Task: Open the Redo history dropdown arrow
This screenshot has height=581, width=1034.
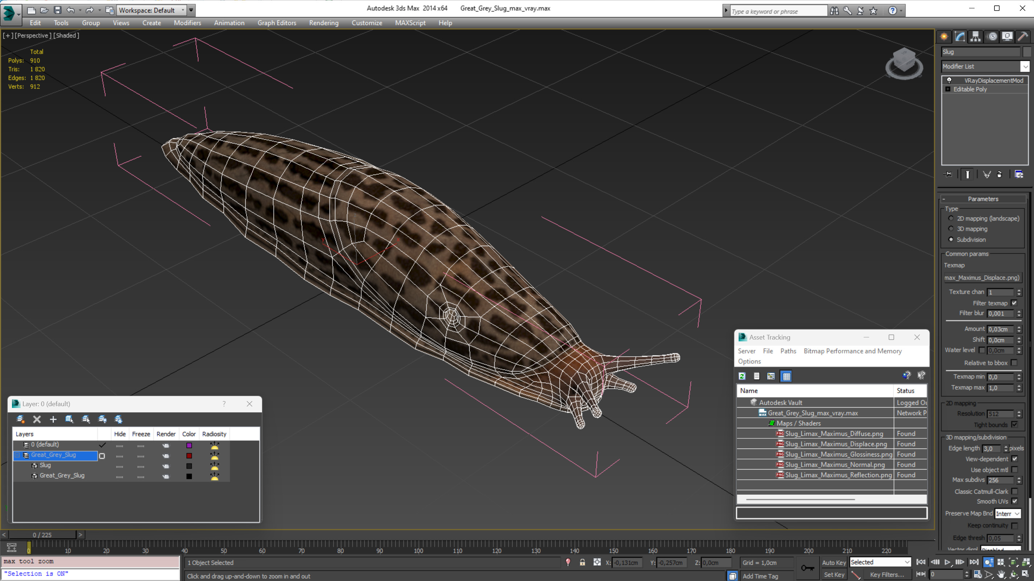Action: (99, 10)
